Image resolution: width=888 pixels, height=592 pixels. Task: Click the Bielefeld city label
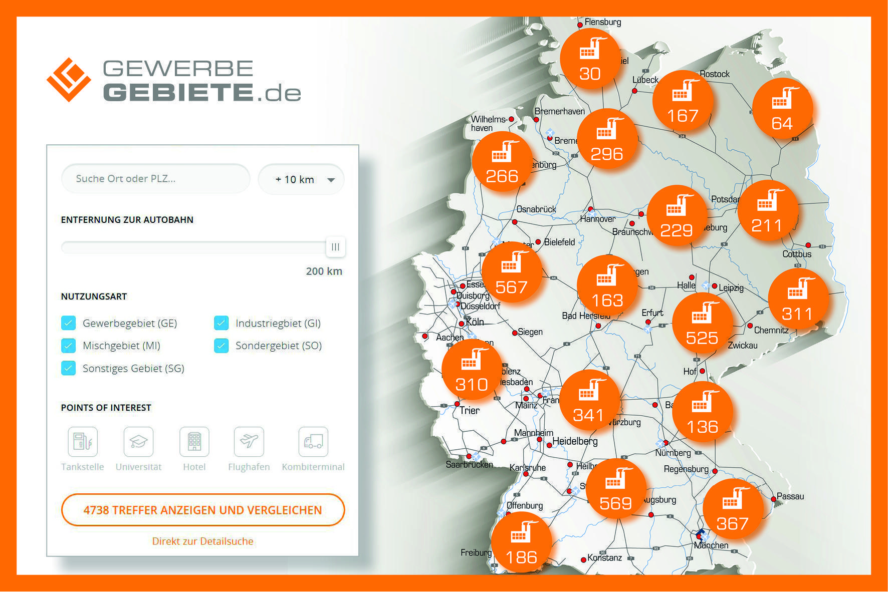pos(559,242)
